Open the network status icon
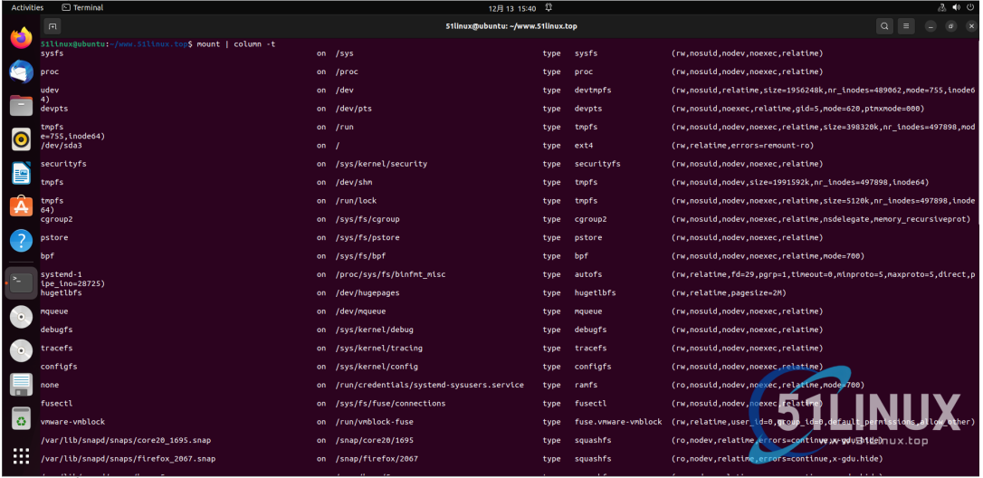983x478 pixels. pyautogui.click(x=941, y=7)
